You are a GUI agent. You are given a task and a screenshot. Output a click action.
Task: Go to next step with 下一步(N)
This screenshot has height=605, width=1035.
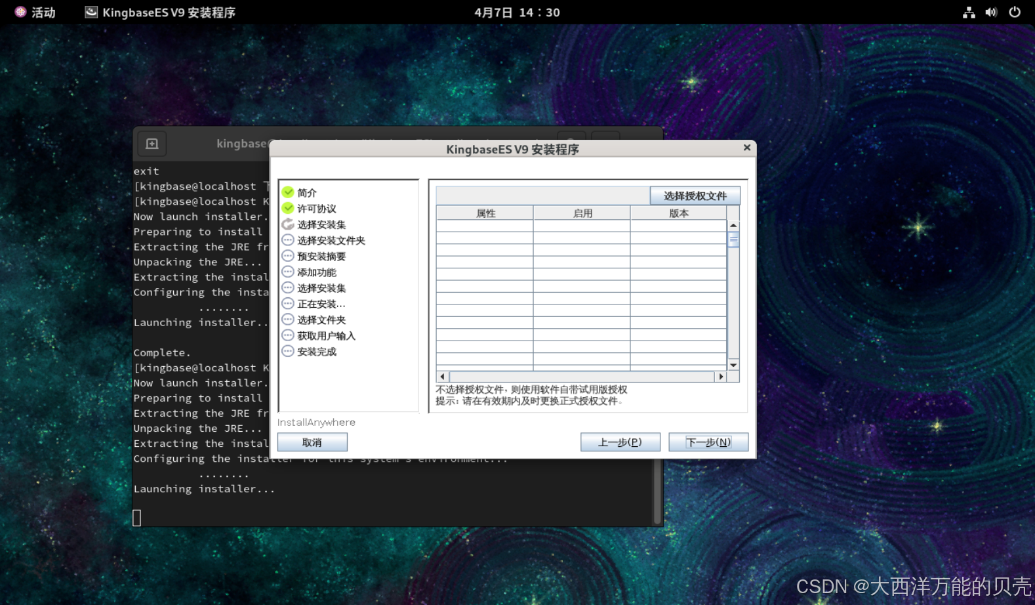[x=708, y=442]
